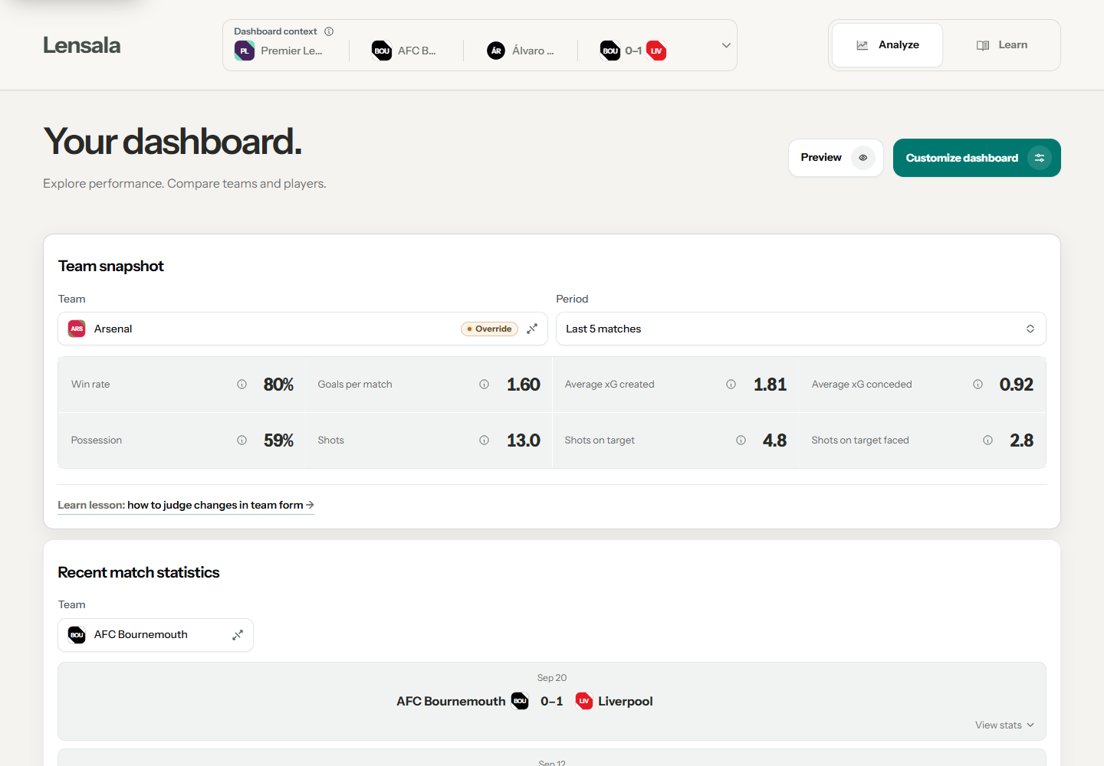Viewport: 1104px width, 766px height.
Task: Click the Preview button
Action: point(836,158)
